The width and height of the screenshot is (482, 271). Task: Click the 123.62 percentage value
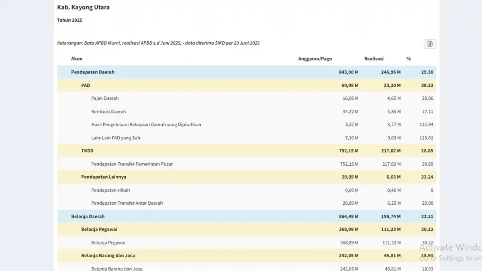(x=426, y=138)
